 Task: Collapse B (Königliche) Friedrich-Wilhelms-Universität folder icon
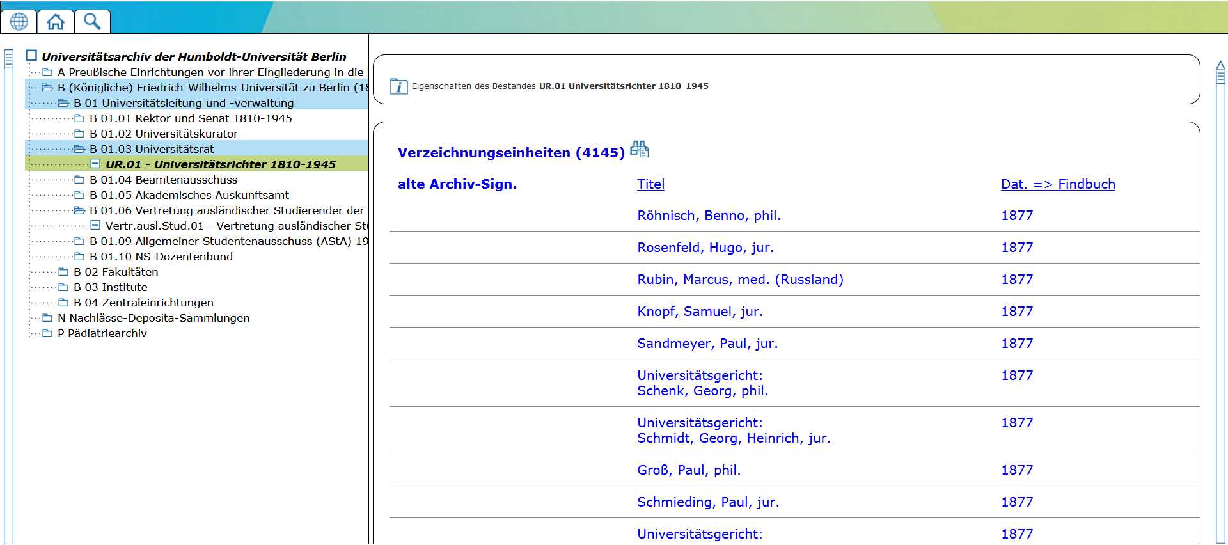pyautogui.click(x=47, y=88)
